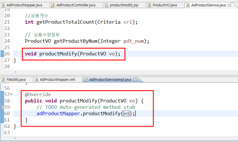Click the warning Java icon on AdProductController.java tab
This screenshot has height=142, width=238.
[x=53, y=5]
